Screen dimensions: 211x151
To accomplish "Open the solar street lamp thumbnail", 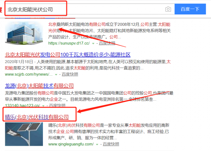I will tap(24, 134).
